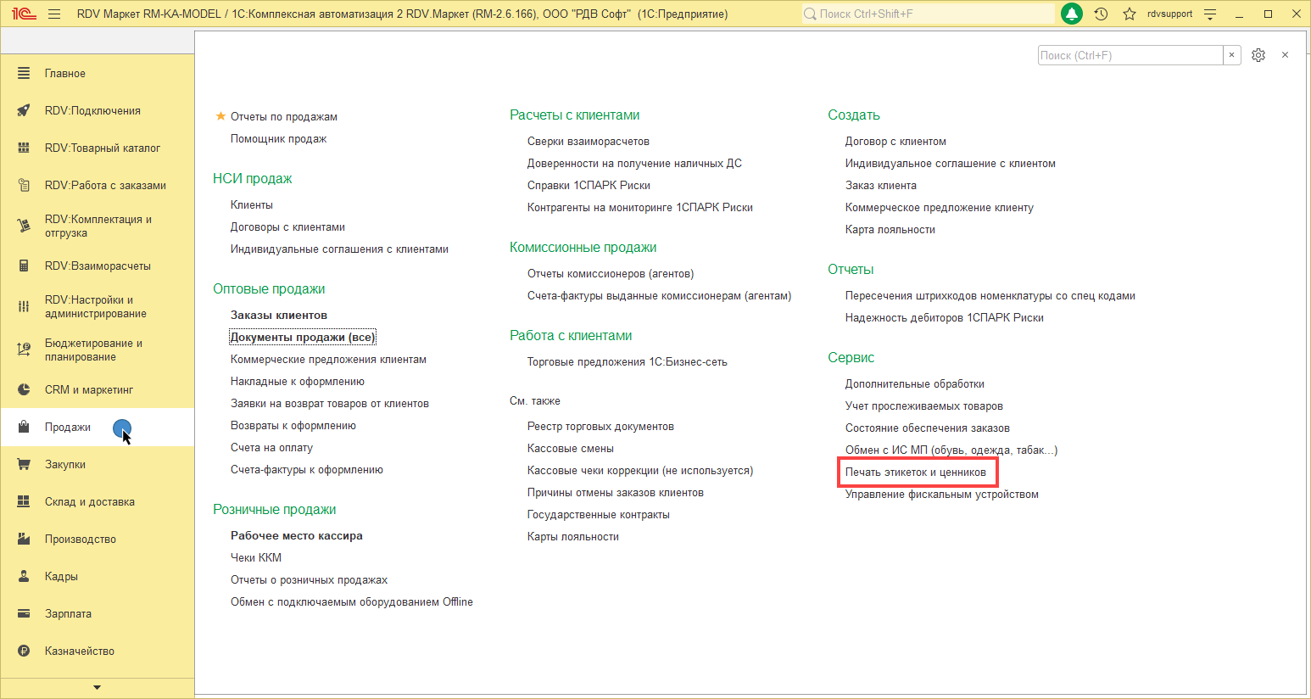
Task: Open Сверки взаиморасчетов
Action: click(589, 142)
